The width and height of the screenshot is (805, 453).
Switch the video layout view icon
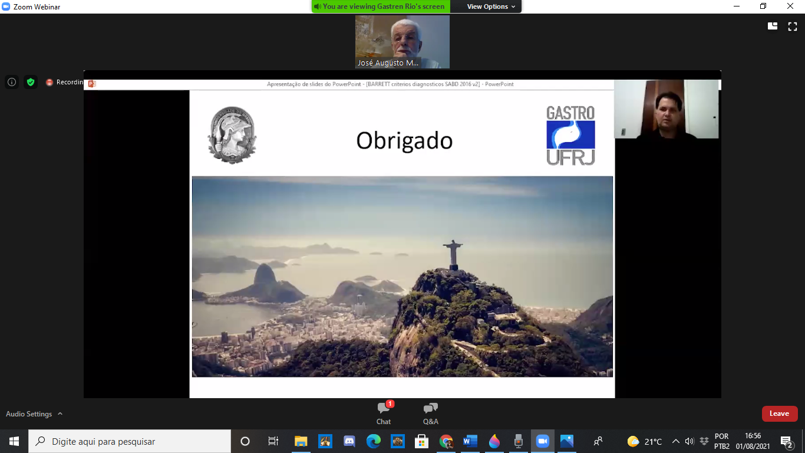[773, 26]
